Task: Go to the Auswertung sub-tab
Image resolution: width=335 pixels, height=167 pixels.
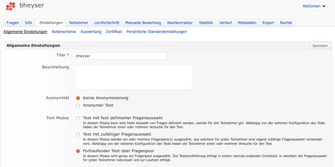Action: tap(91, 32)
